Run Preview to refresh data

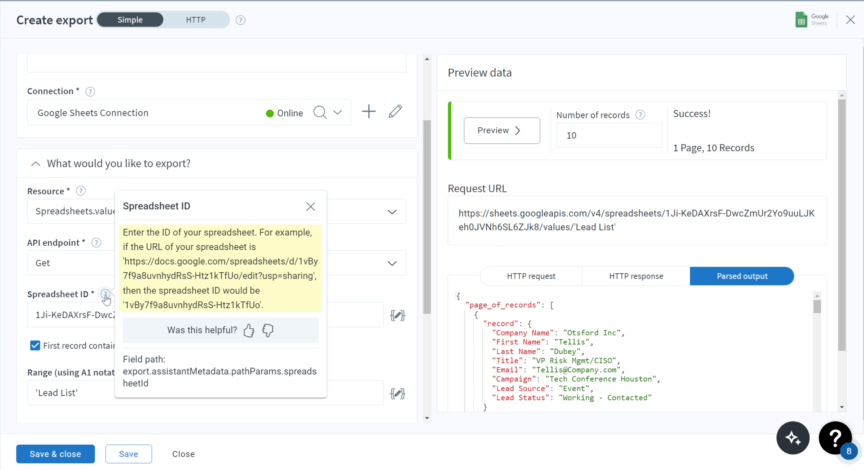(x=502, y=130)
